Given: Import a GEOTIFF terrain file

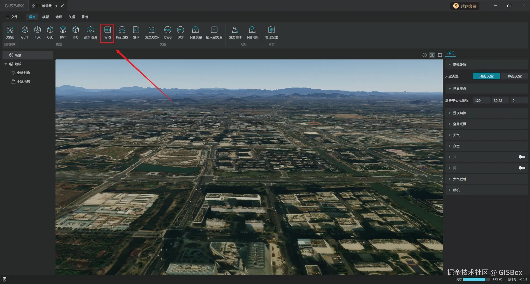Looking at the screenshot, I should tap(235, 33).
